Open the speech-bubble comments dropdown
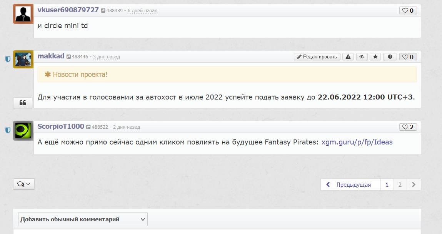Viewport: 442px width, 234px height. tap(24, 184)
